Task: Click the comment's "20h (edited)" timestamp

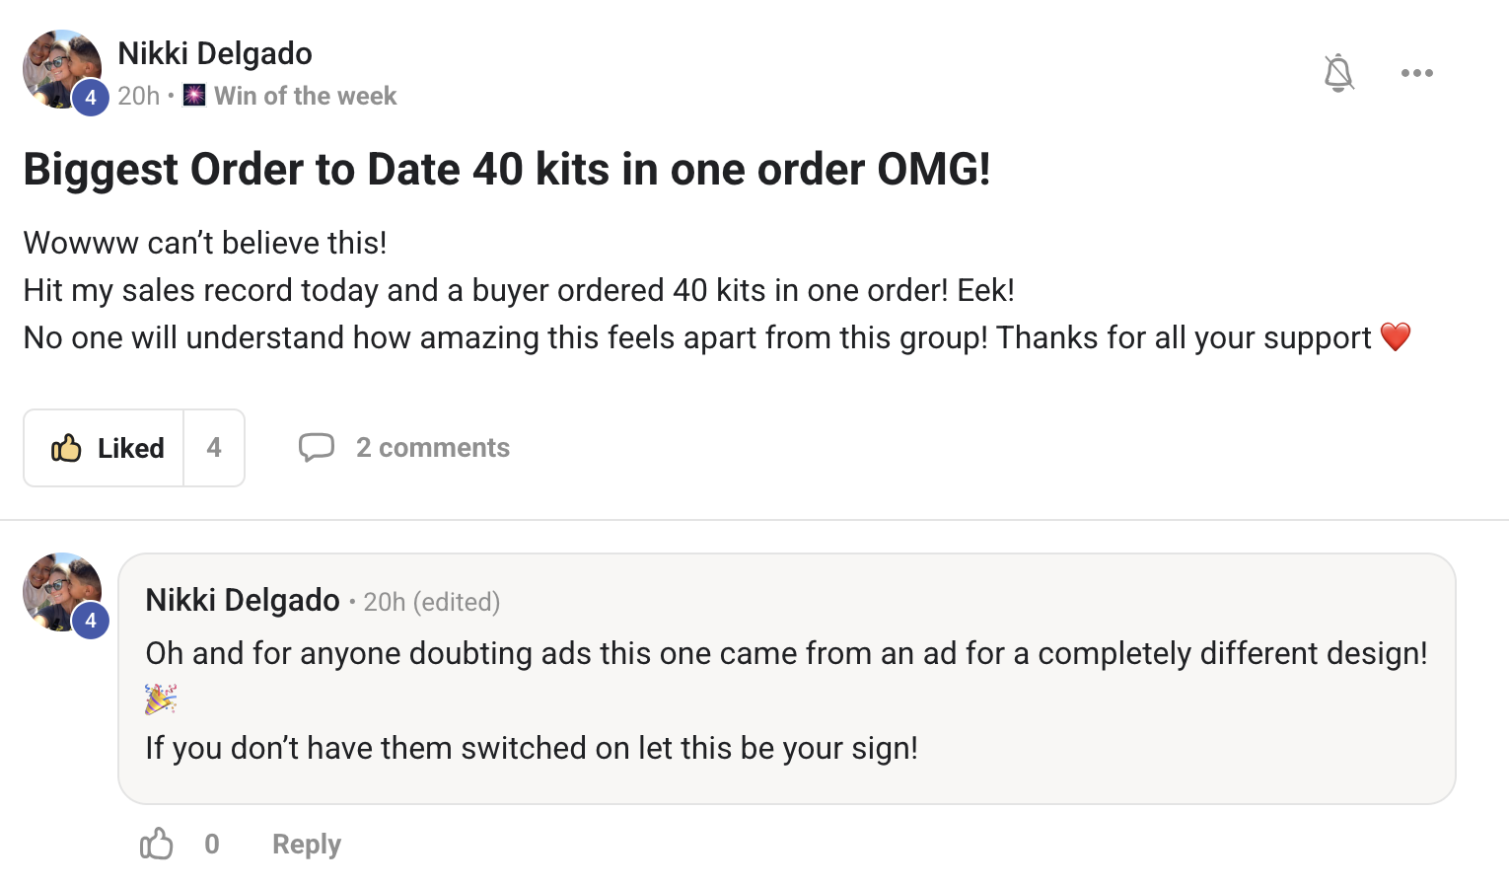Action: pos(431,602)
